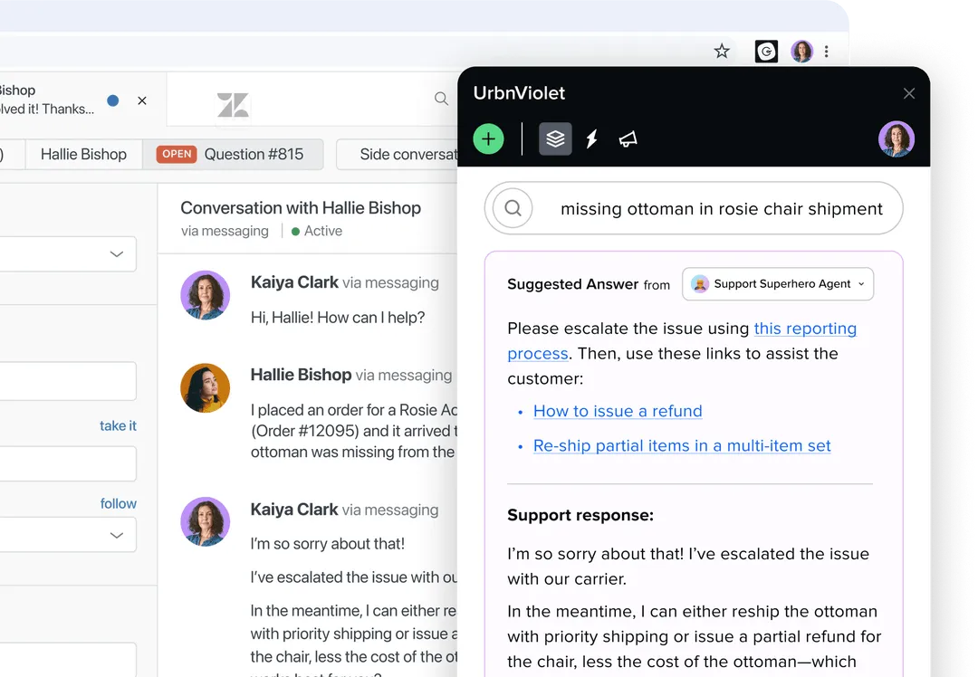Open the Side conversations tab
The image size is (978, 677).
click(x=398, y=155)
